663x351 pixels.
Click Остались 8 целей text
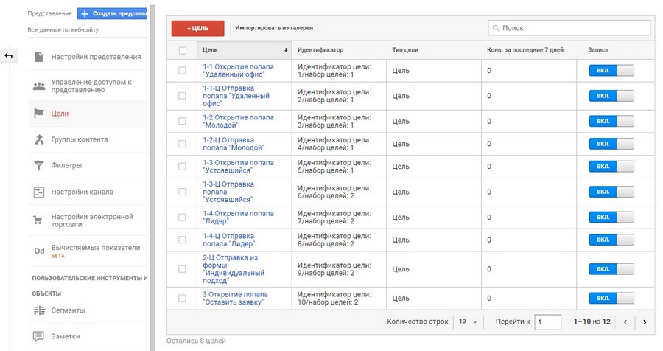coord(196,341)
